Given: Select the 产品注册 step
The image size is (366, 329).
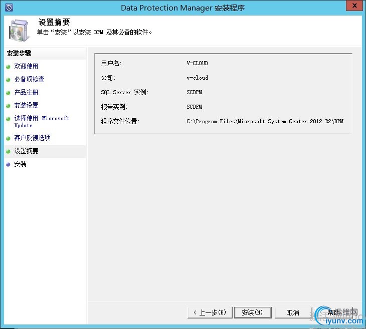Looking at the screenshot, I should (26, 92).
